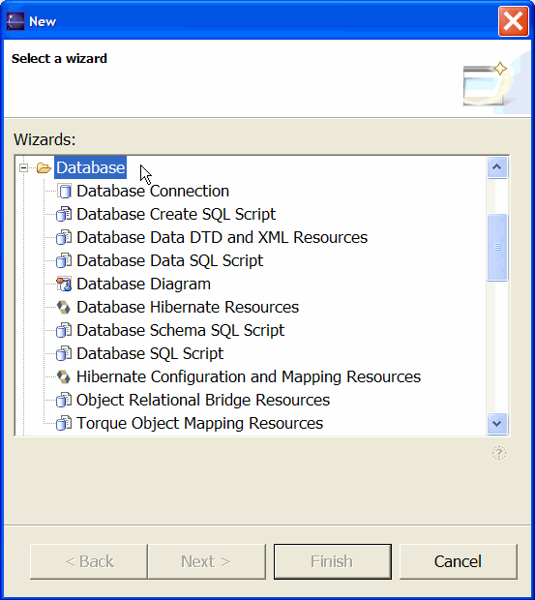Choose the Database SQL Script wizard

(x=150, y=353)
